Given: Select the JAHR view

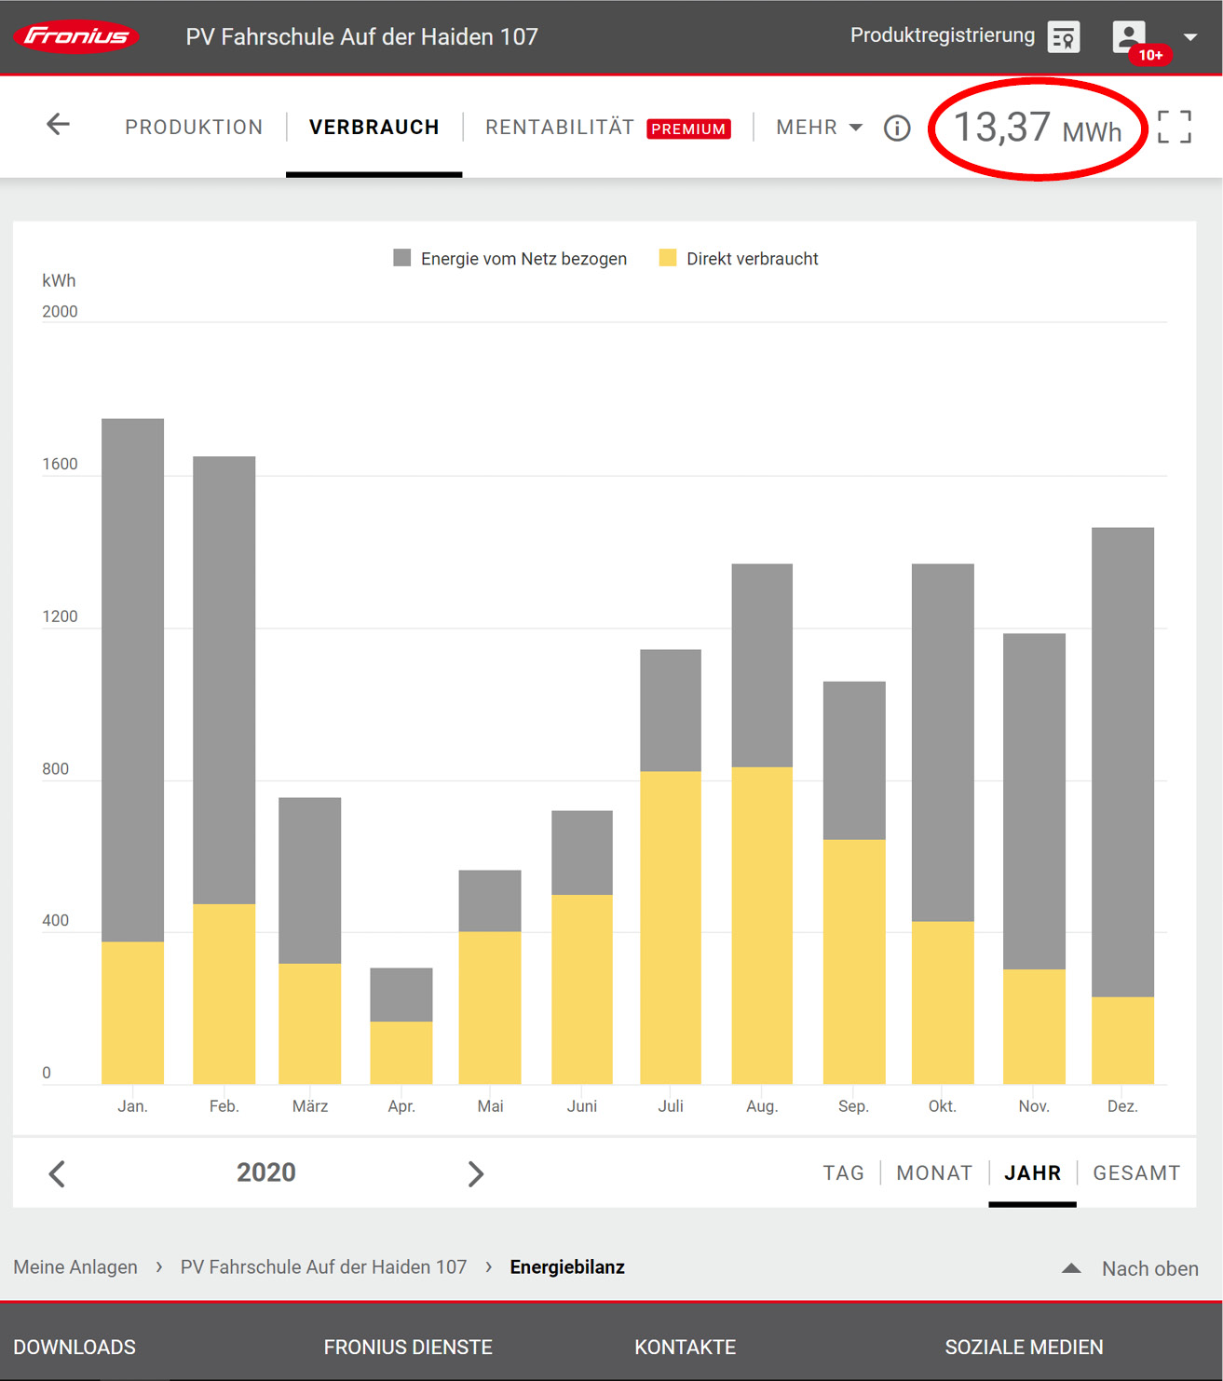Looking at the screenshot, I should click(x=1032, y=1173).
